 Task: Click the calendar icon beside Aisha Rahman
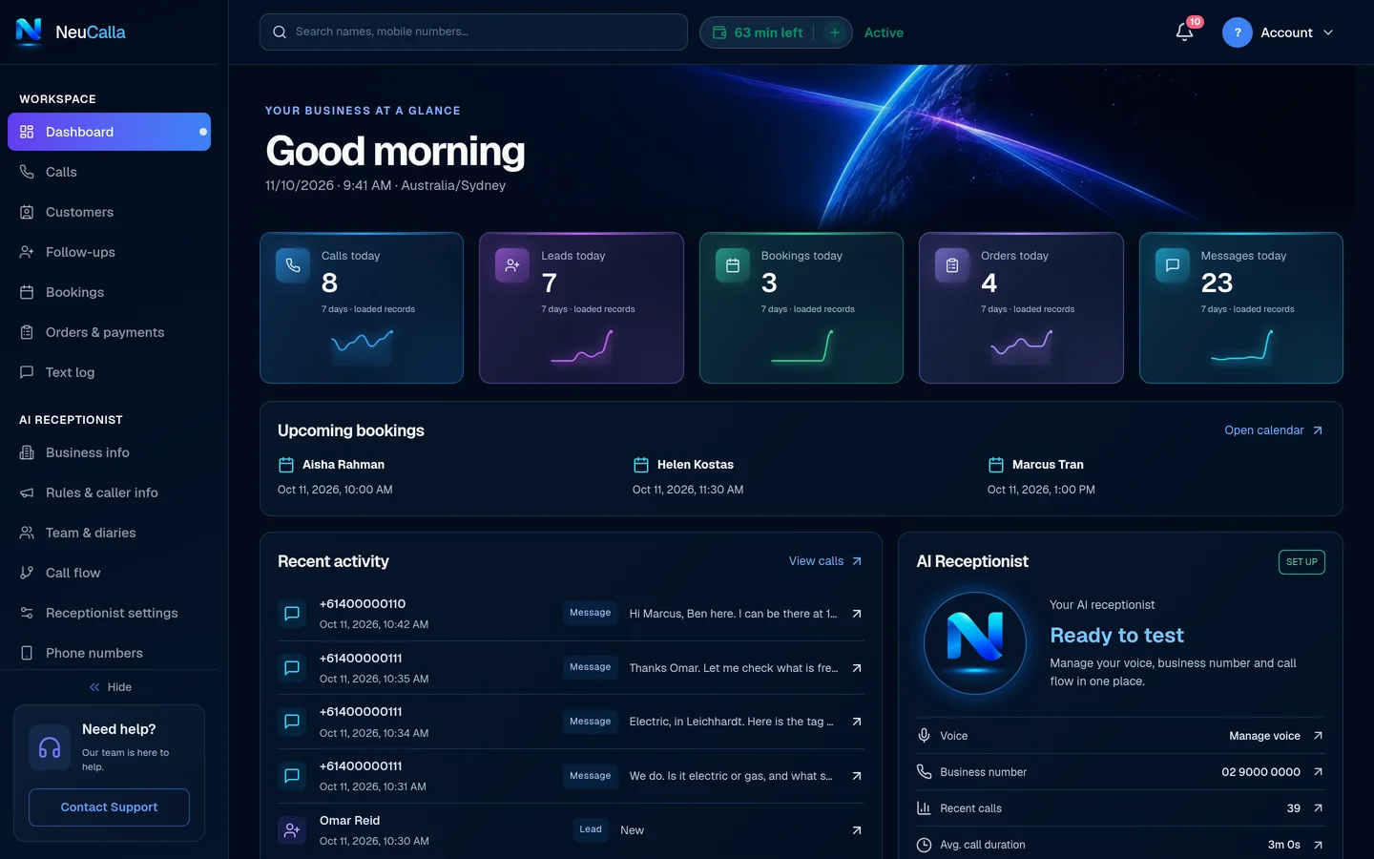click(285, 465)
